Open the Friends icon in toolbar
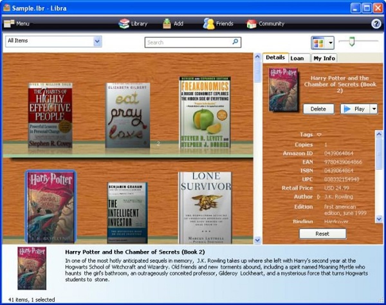This screenshot has height=305, width=386. point(209,24)
